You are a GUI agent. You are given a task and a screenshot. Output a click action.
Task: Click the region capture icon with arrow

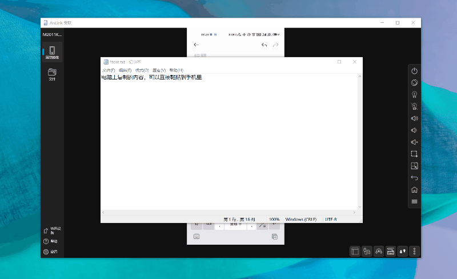pyautogui.click(x=414, y=166)
